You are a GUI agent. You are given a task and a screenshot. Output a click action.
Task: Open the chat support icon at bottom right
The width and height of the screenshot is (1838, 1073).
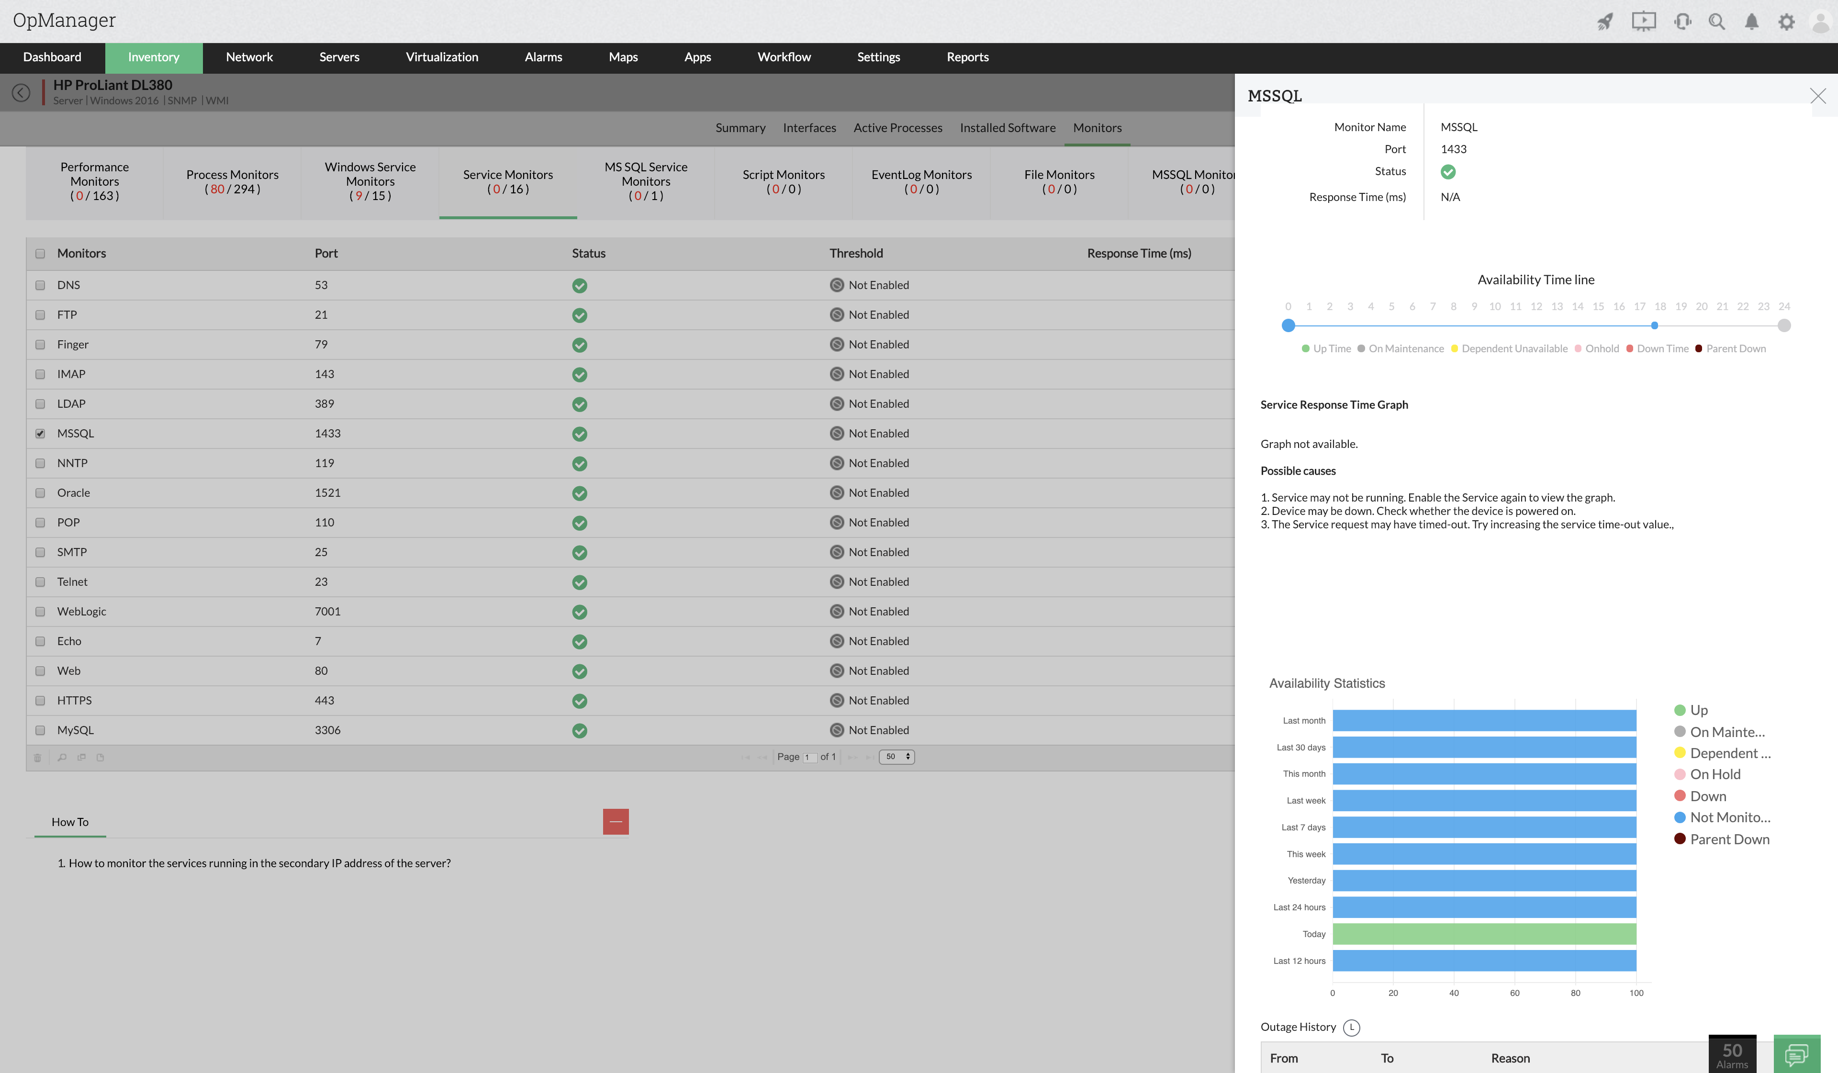point(1796,1054)
